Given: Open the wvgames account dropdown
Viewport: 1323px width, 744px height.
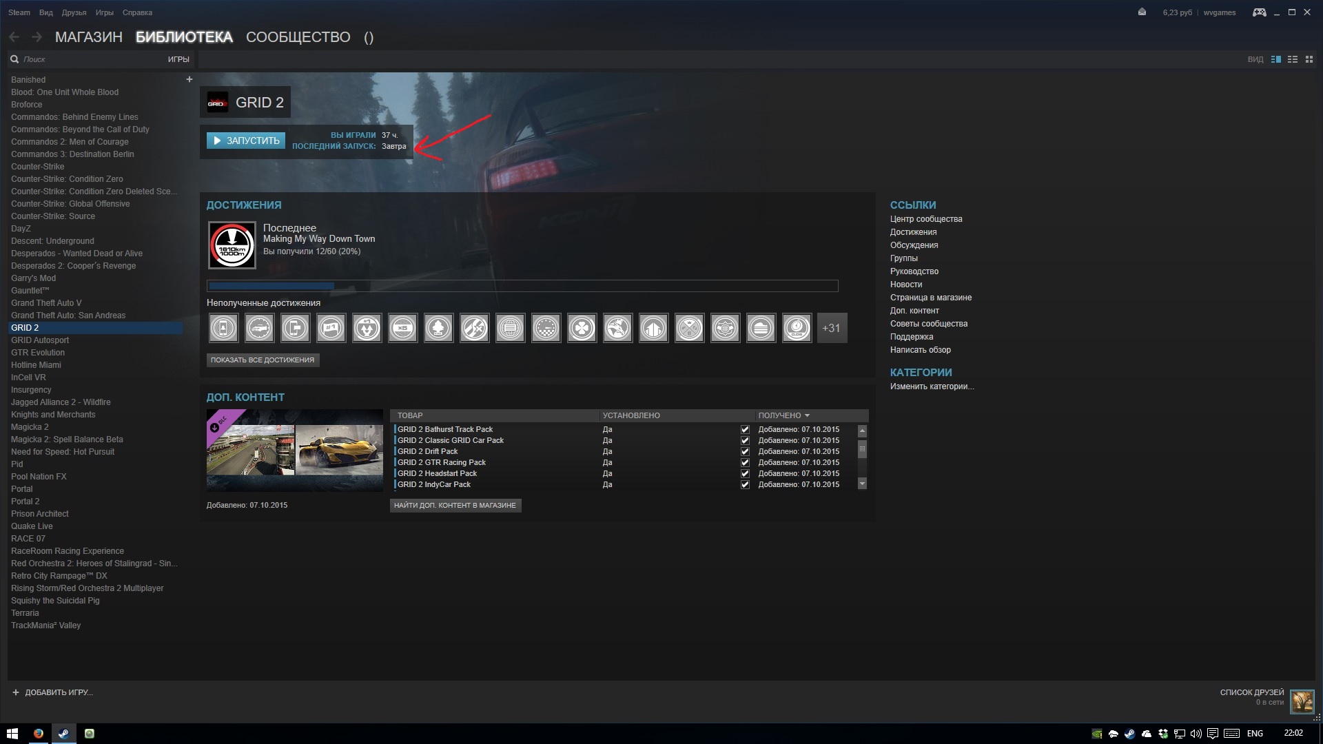Looking at the screenshot, I should click(1219, 12).
